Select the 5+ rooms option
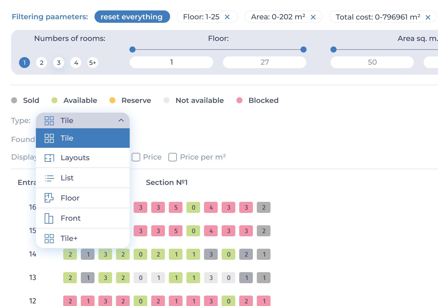This screenshot has height=306, width=438. (x=93, y=63)
